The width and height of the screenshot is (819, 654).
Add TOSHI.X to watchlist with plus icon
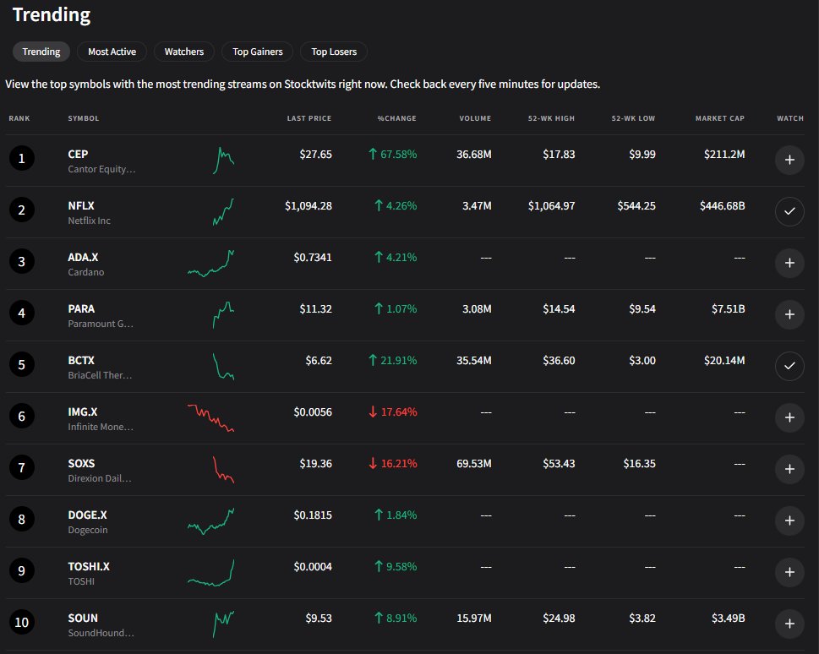tap(789, 572)
